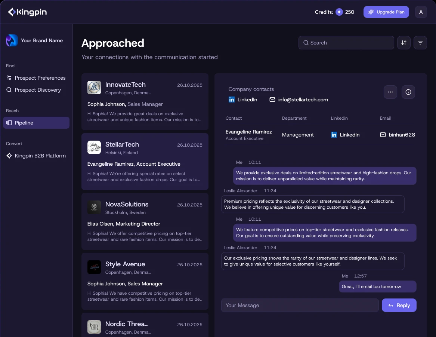Image resolution: width=436 pixels, height=337 pixels.
Task: Open company LinkedIn link
Action: [x=243, y=99]
